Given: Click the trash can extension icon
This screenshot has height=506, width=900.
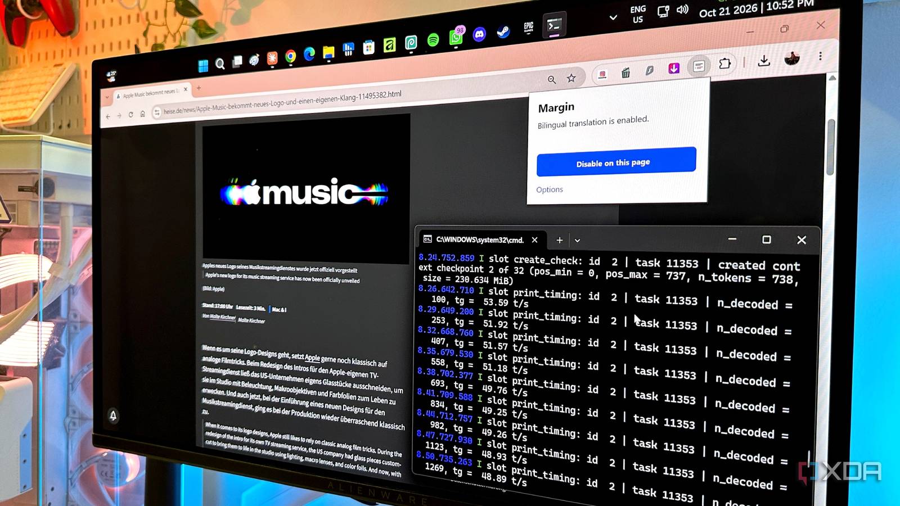Looking at the screenshot, I should tap(625, 73).
